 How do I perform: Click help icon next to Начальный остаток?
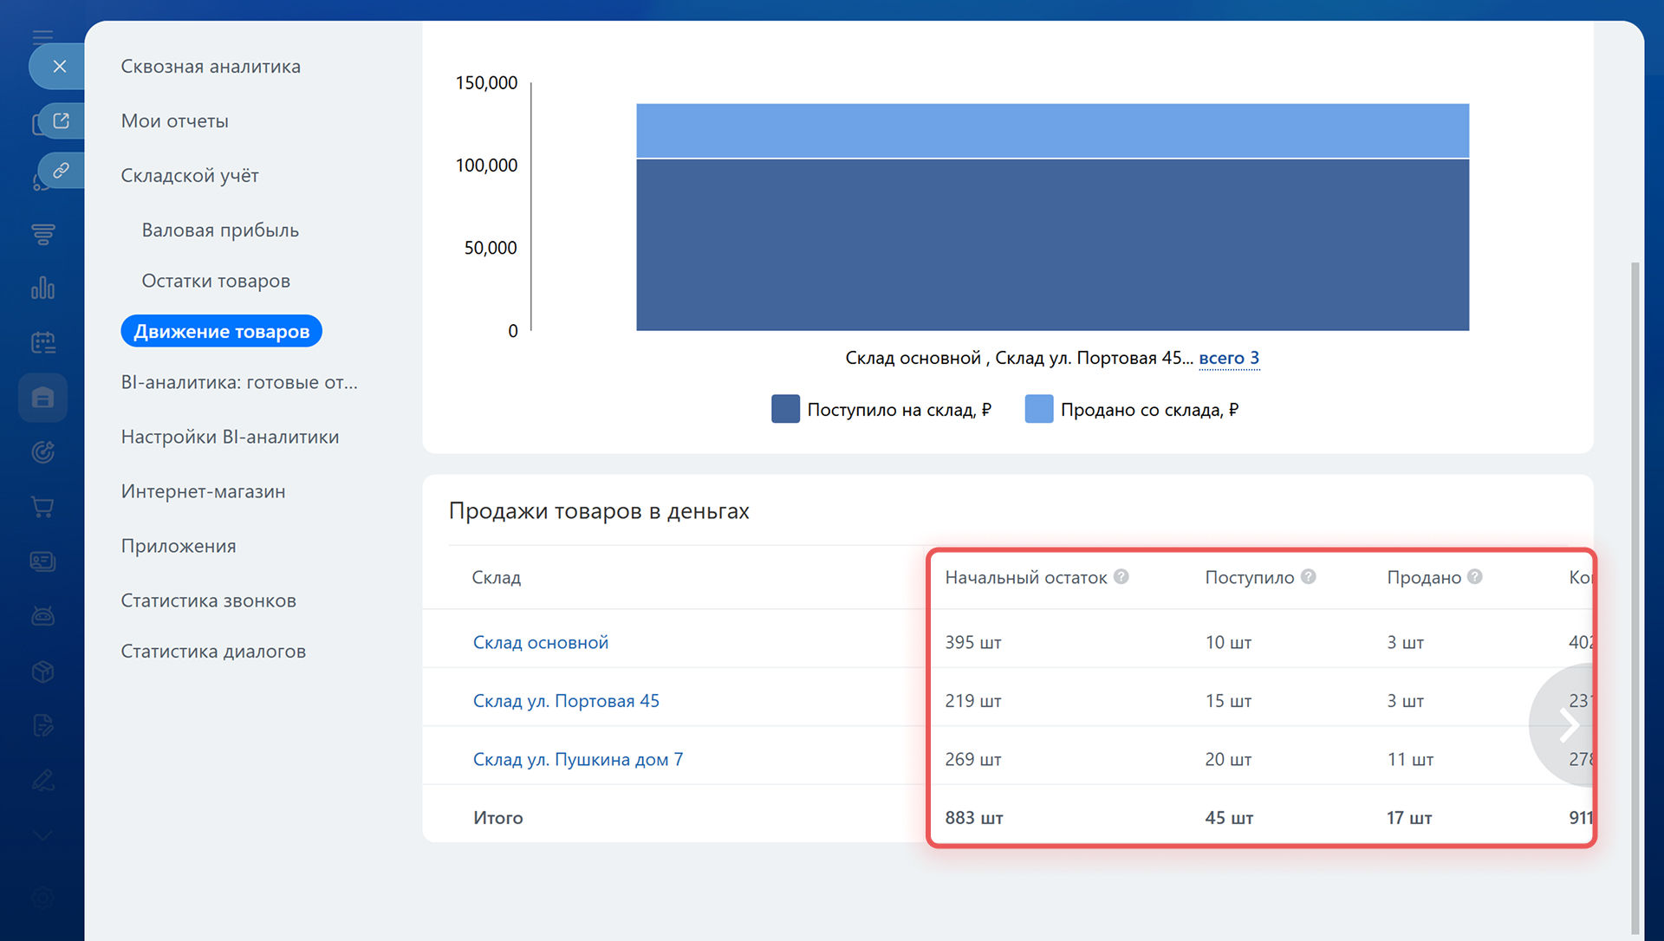coord(1121,576)
